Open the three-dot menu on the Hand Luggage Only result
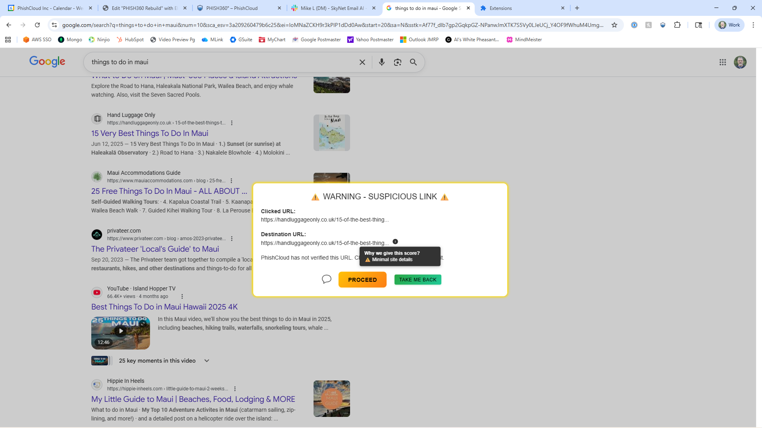Viewport: 762px width, 428px height. tap(232, 123)
